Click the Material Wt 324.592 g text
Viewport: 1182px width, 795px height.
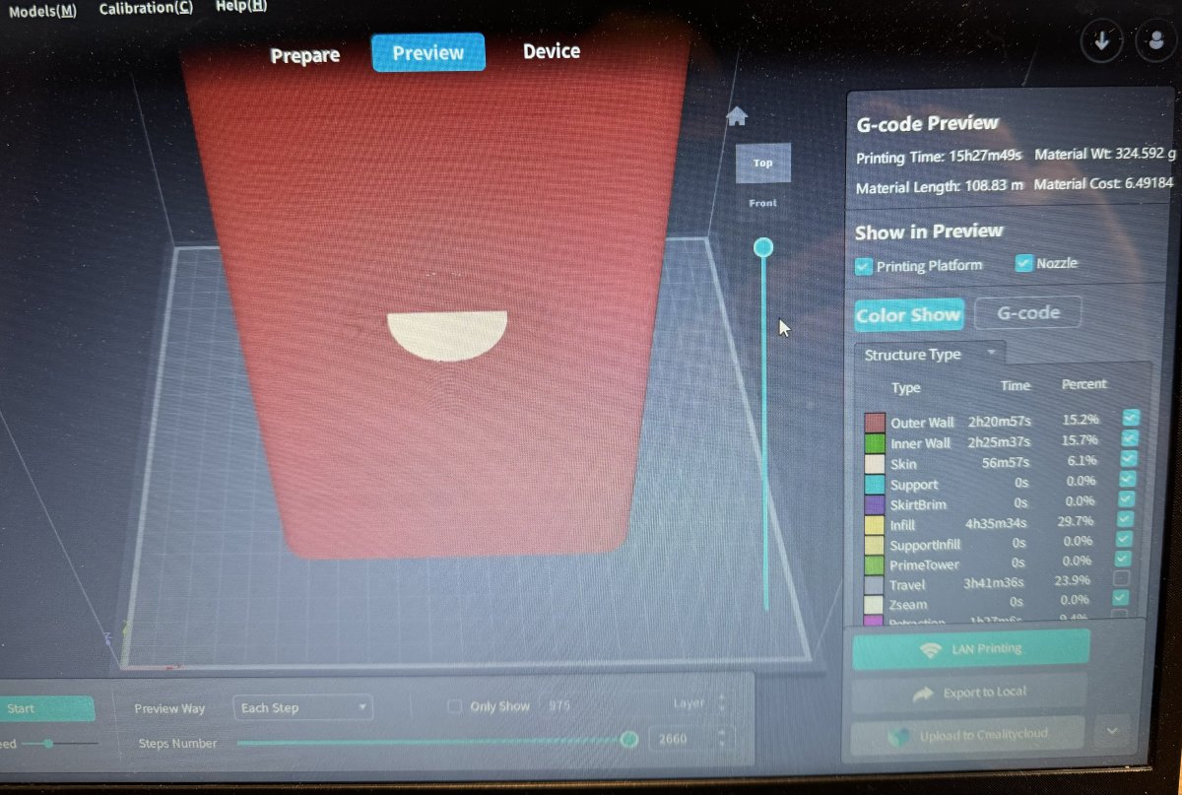pos(1105,154)
